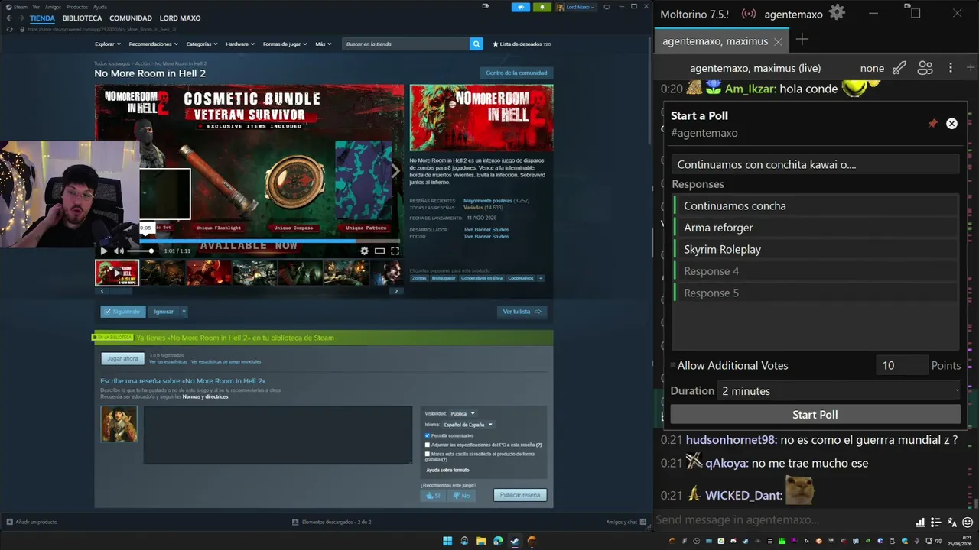This screenshot has width=979, height=550.
Task: Show next media in screenshot carousel
Action: pos(395,291)
